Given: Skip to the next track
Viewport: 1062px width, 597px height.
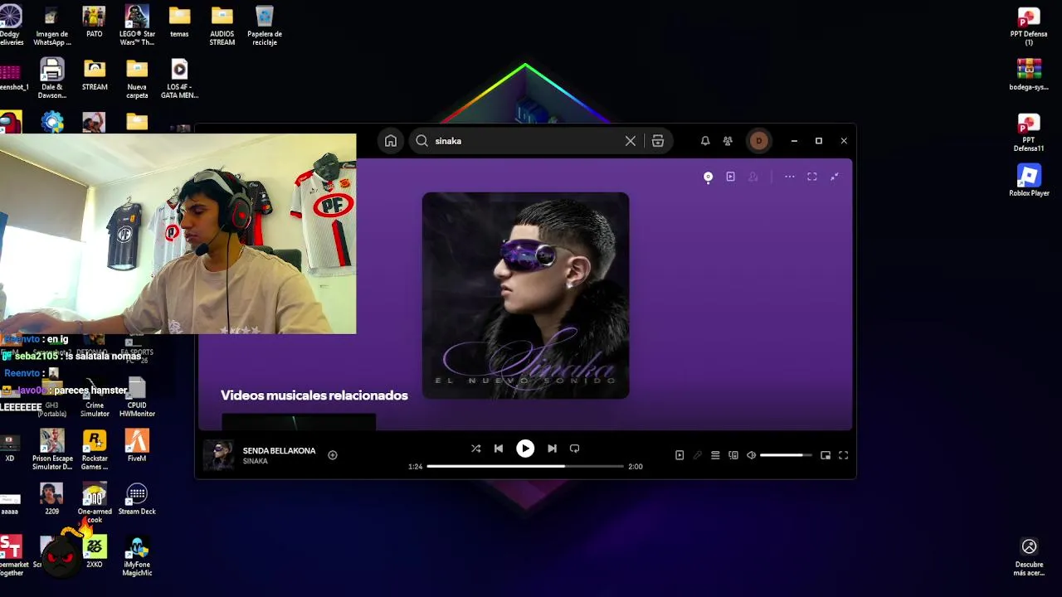Looking at the screenshot, I should click(552, 449).
